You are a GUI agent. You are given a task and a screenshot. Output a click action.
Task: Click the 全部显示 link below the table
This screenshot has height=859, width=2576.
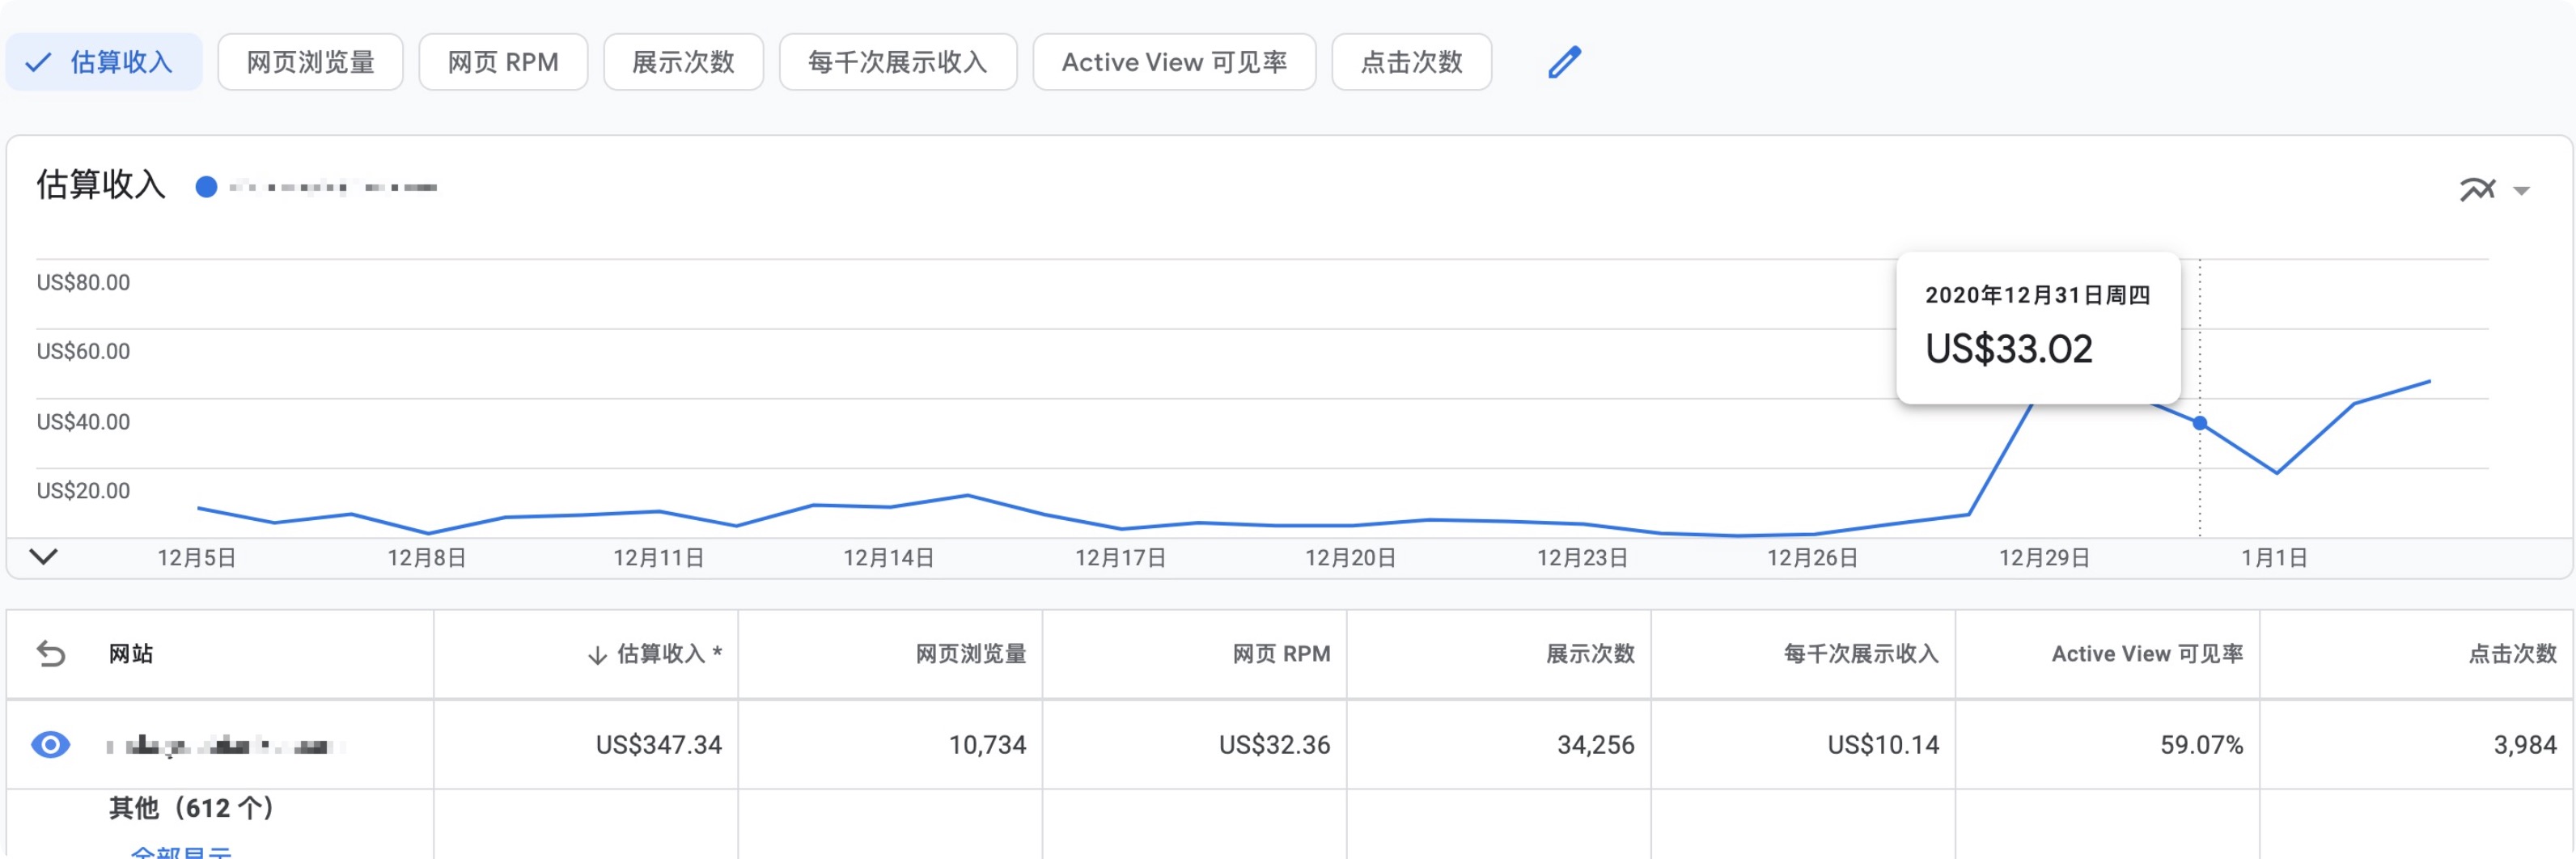pyautogui.click(x=180, y=853)
